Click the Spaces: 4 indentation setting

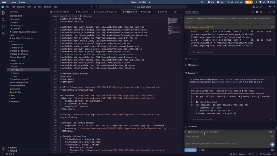pos(243,154)
